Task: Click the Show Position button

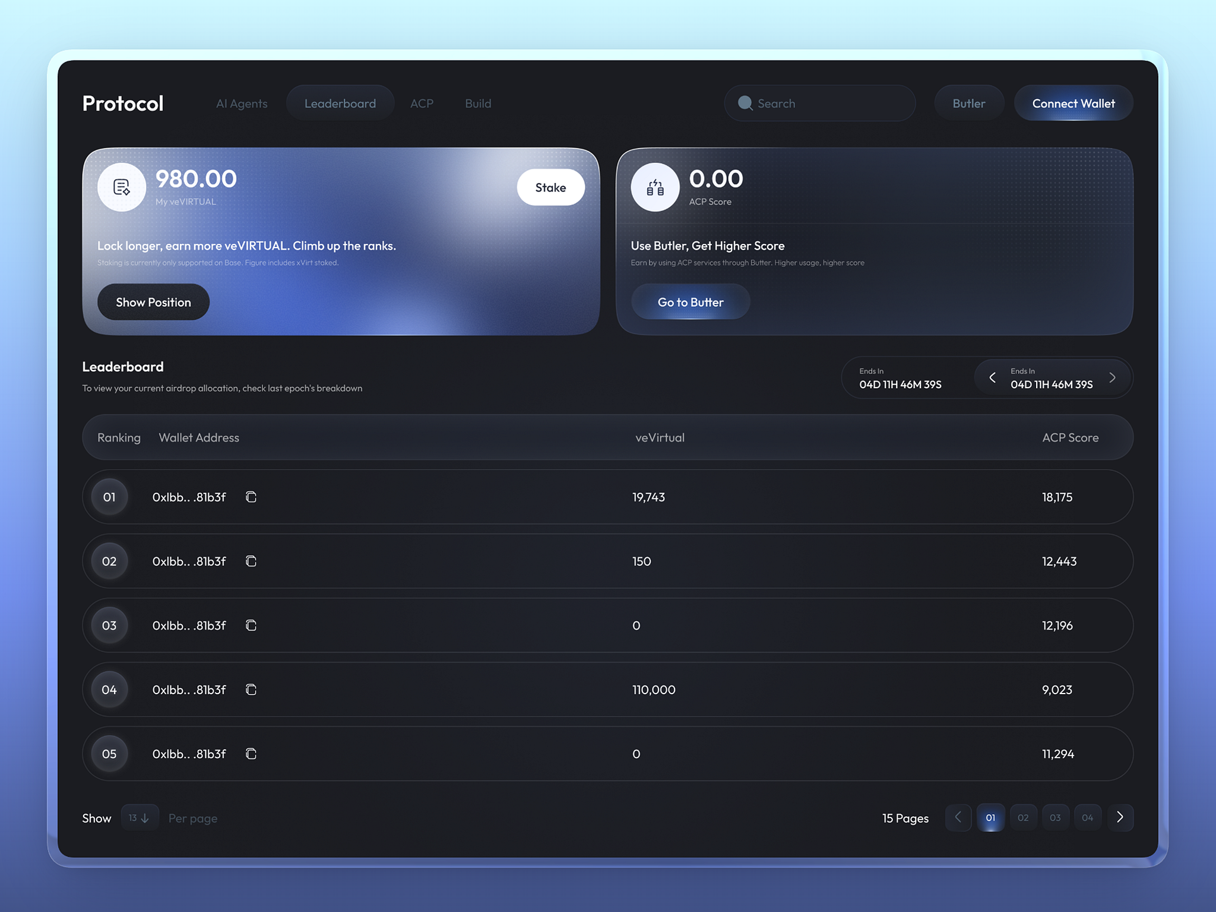Action: (x=153, y=302)
